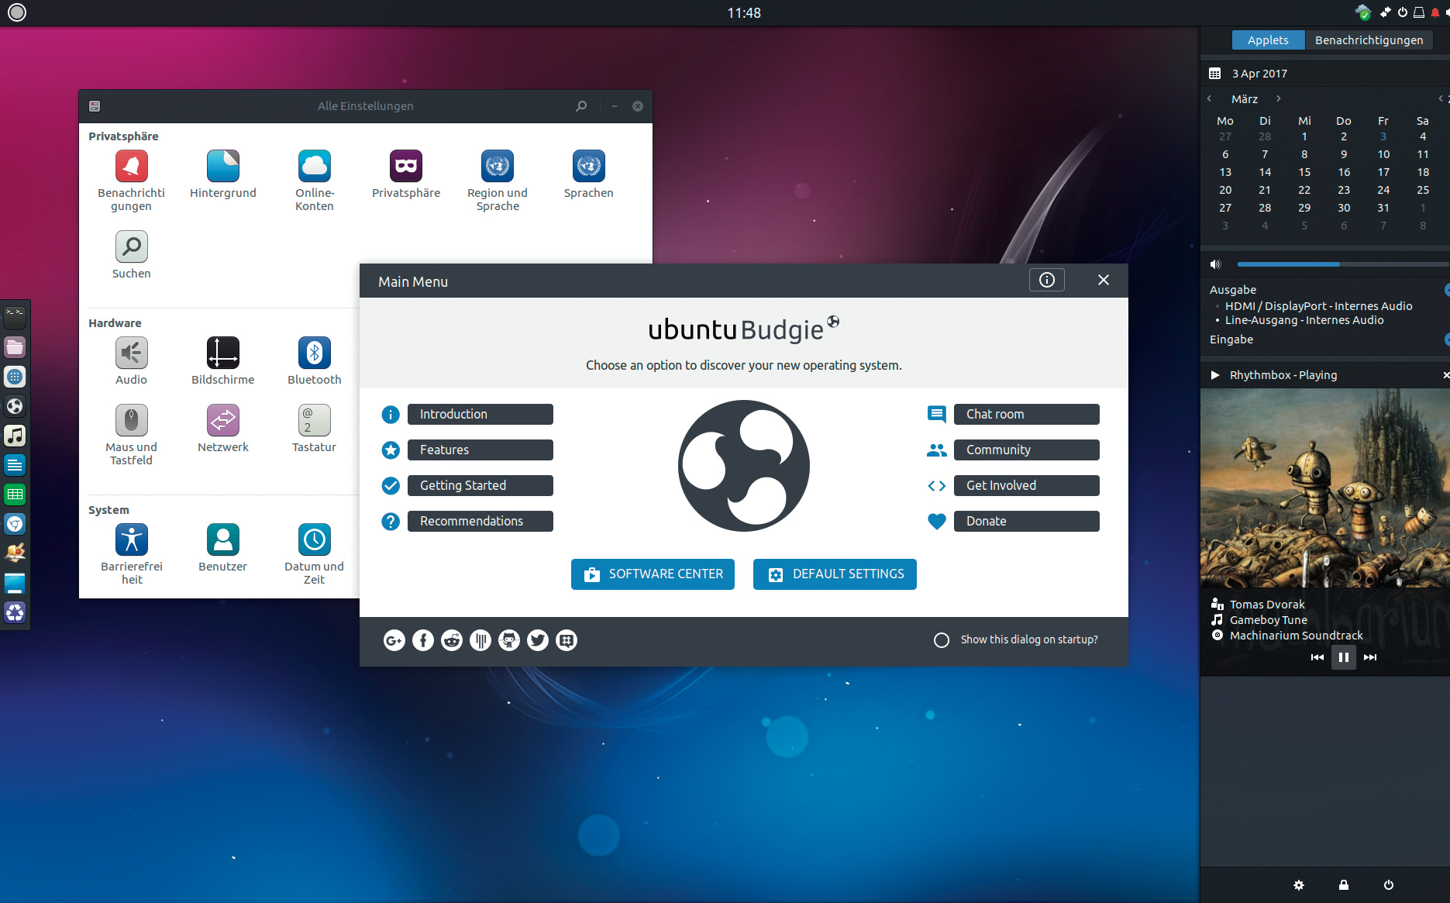The width and height of the screenshot is (1450, 903).
Task: Click the SOFTWARE CENTER button
Action: point(653,574)
